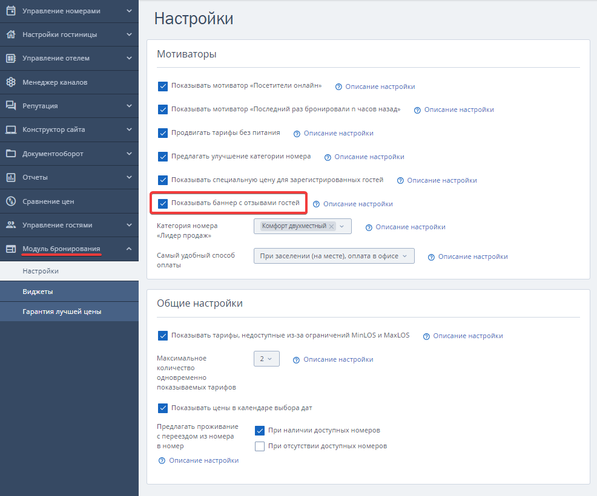Toggle «Последний раз бронировали n часов назад» checkbox

[x=163, y=109]
